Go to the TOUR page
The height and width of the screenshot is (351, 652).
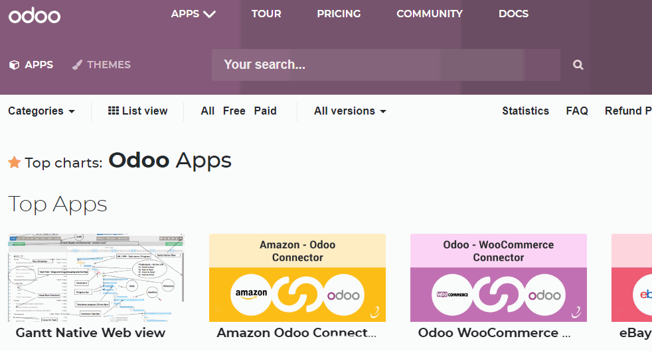click(266, 14)
